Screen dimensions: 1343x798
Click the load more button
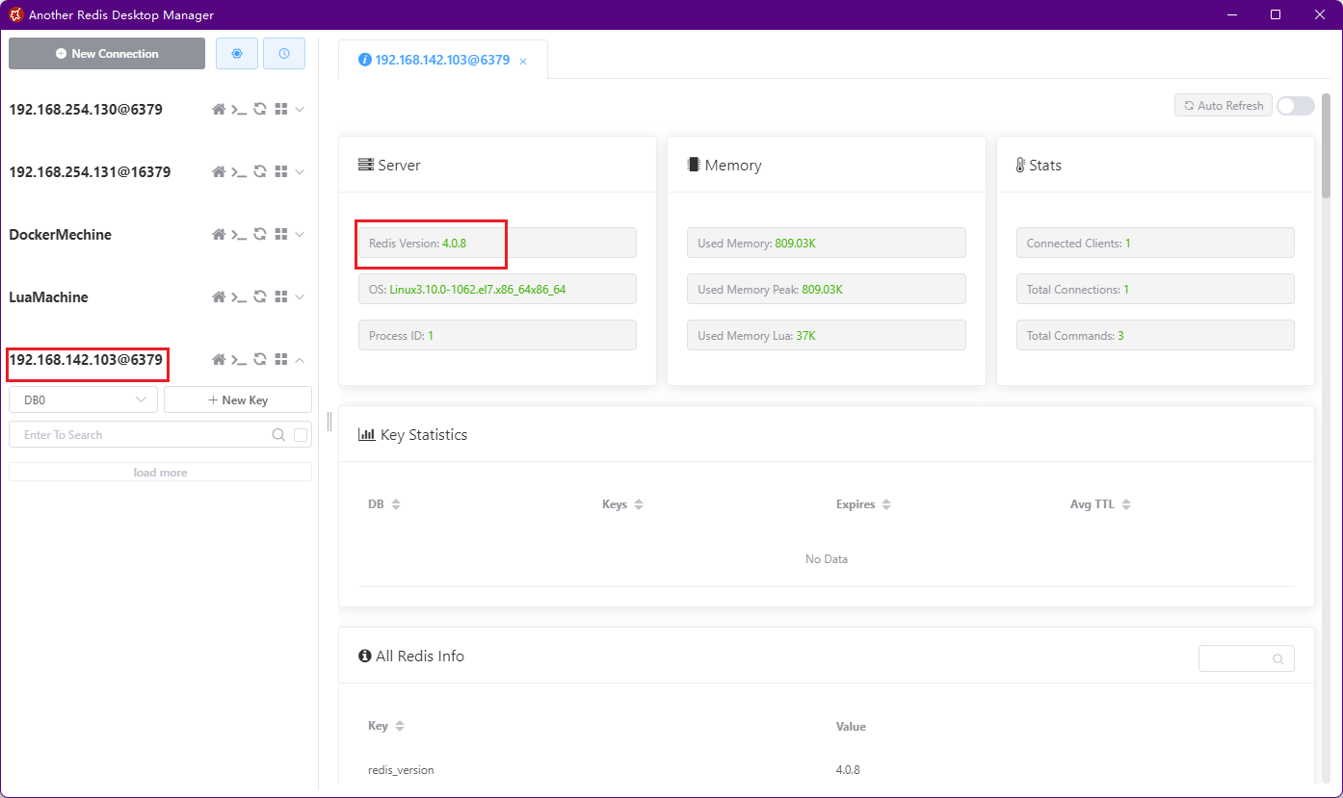160,473
